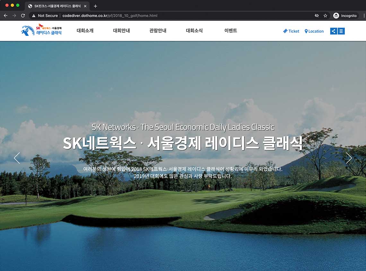Click the Ticket link
This screenshot has height=271, width=366.
click(x=291, y=31)
